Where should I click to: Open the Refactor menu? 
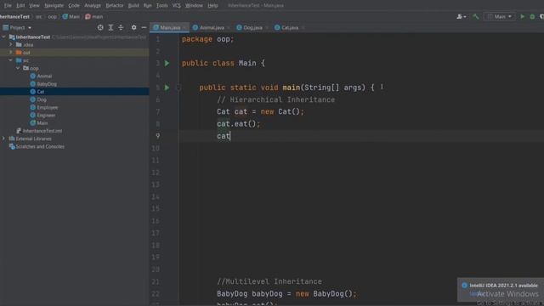(x=115, y=6)
